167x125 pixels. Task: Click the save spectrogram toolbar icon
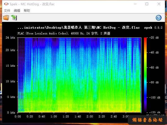(x=14, y=18)
